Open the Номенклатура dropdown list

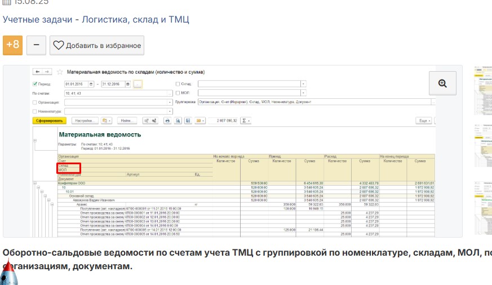coord(170,111)
